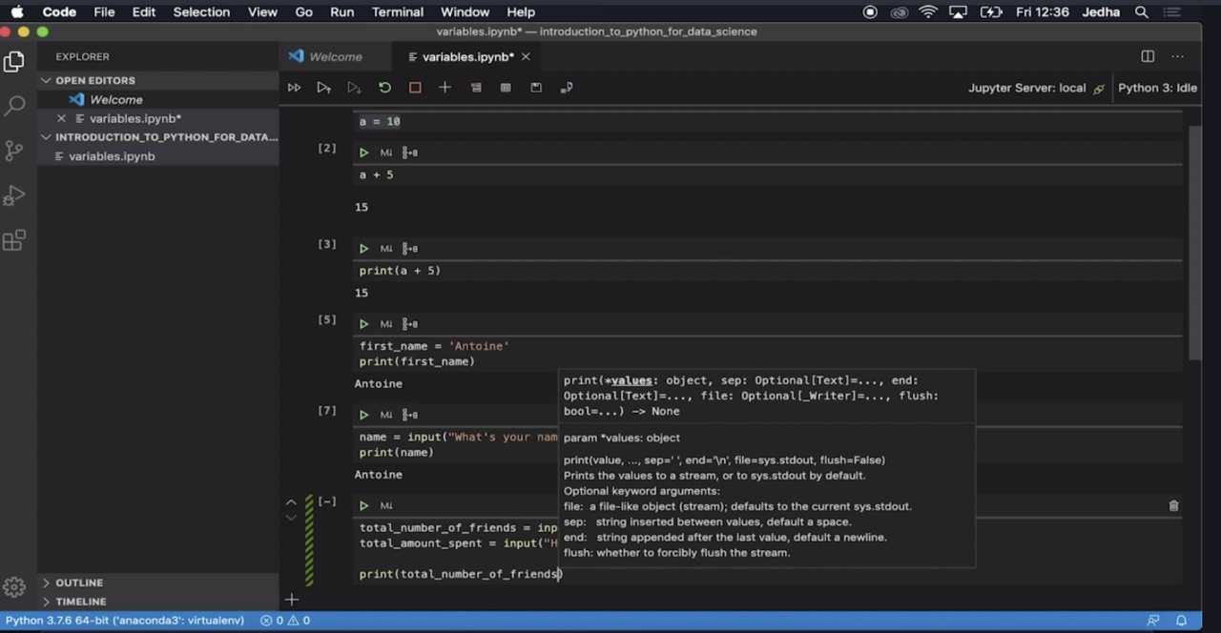Image resolution: width=1221 pixels, height=633 pixels.
Task: Open Run and Debug view
Action: [x=14, y=195]
